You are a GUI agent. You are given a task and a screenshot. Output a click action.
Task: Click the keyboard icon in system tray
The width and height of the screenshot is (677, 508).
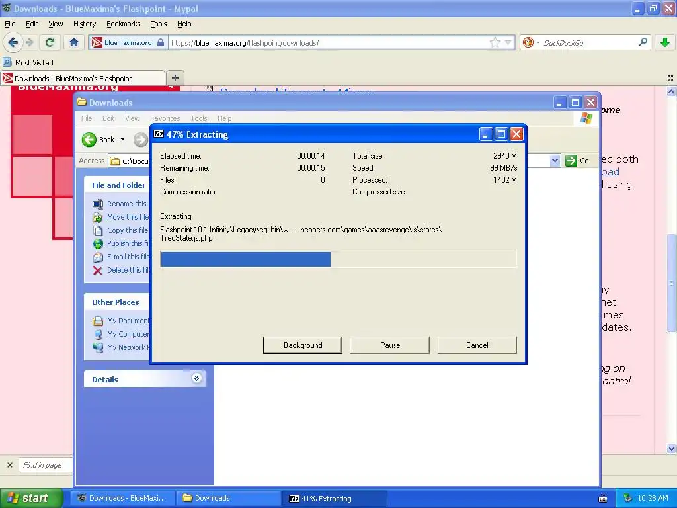603,499
